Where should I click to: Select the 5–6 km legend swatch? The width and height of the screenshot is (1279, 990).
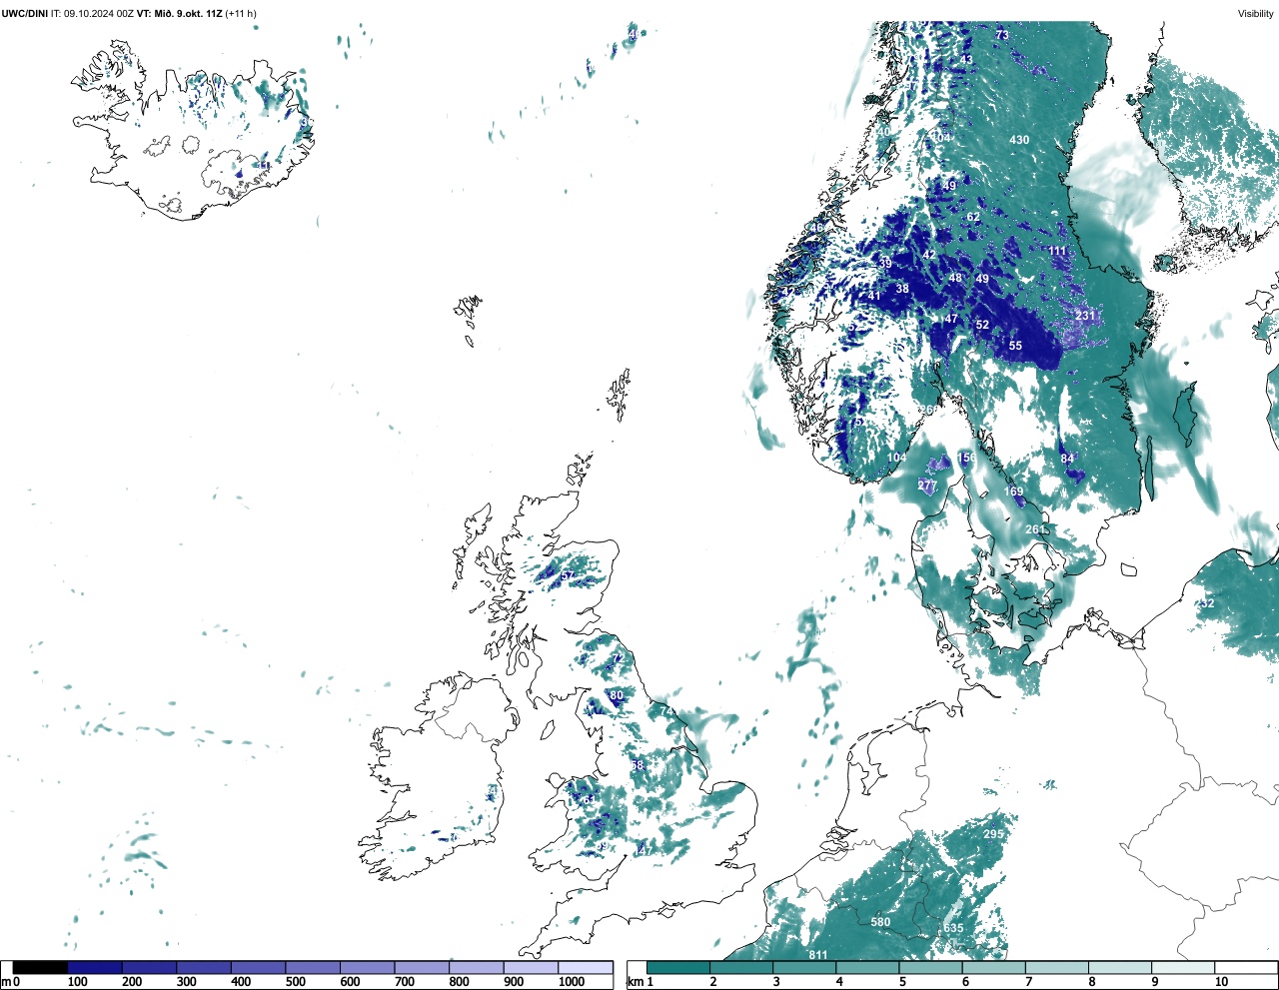930,968
